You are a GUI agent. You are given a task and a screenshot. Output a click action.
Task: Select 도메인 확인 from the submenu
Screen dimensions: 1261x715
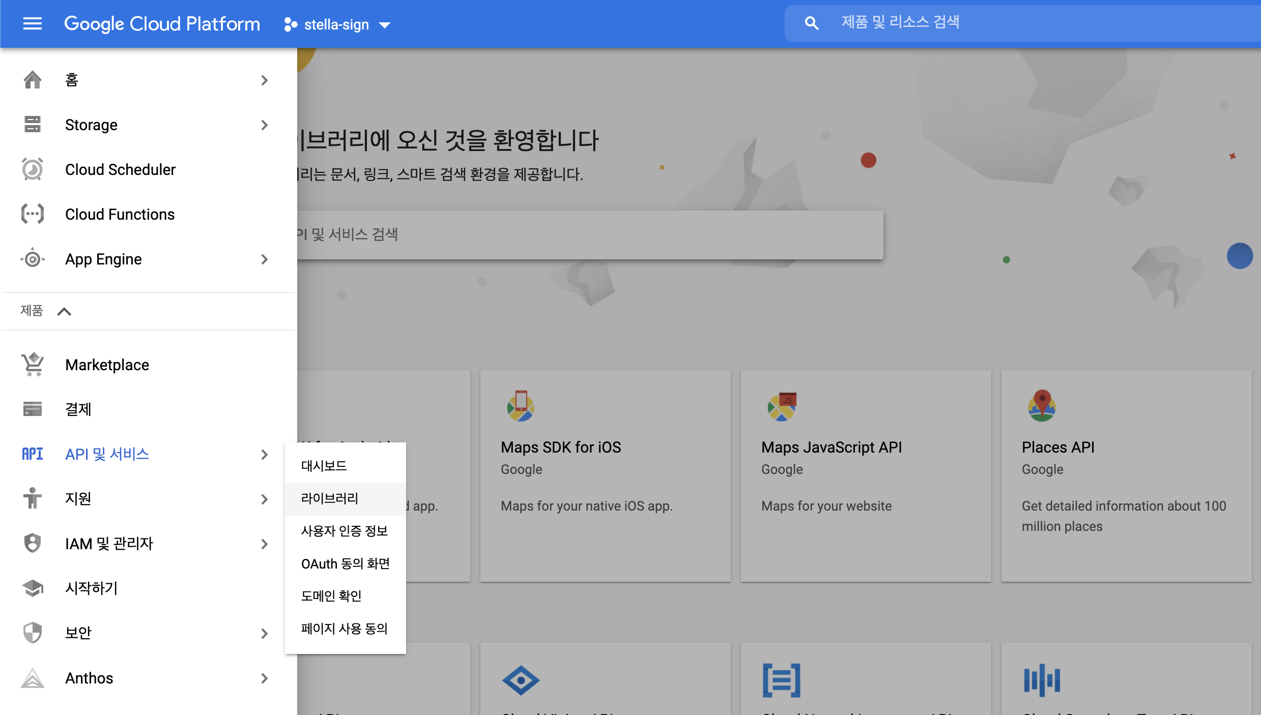(346, 595)
